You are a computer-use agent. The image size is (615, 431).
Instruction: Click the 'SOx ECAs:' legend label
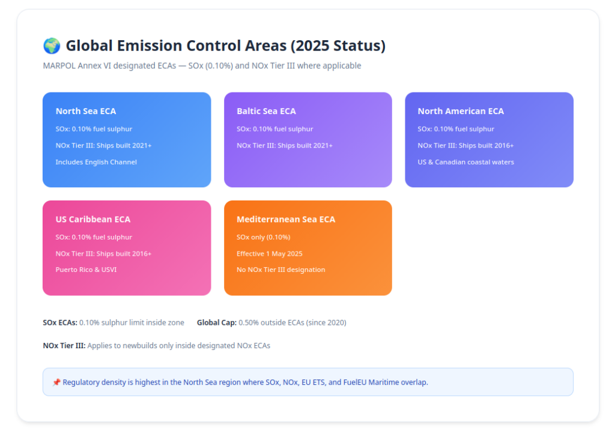coord(60,323)
